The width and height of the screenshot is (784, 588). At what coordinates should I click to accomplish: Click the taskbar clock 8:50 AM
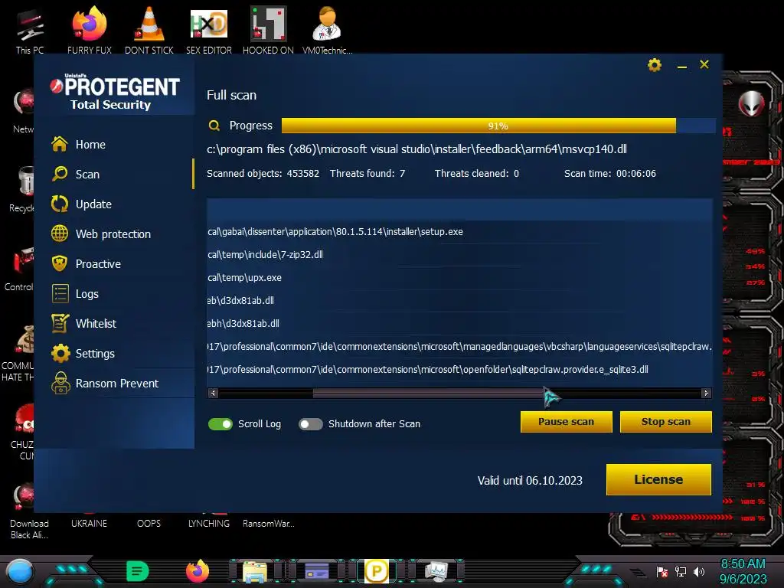tap(743, 564)
